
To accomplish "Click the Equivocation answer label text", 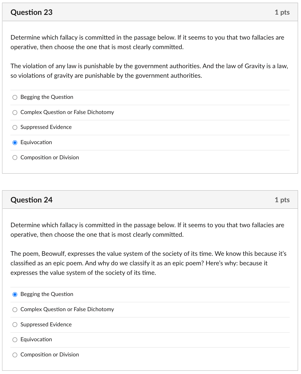I will (36, 143).
